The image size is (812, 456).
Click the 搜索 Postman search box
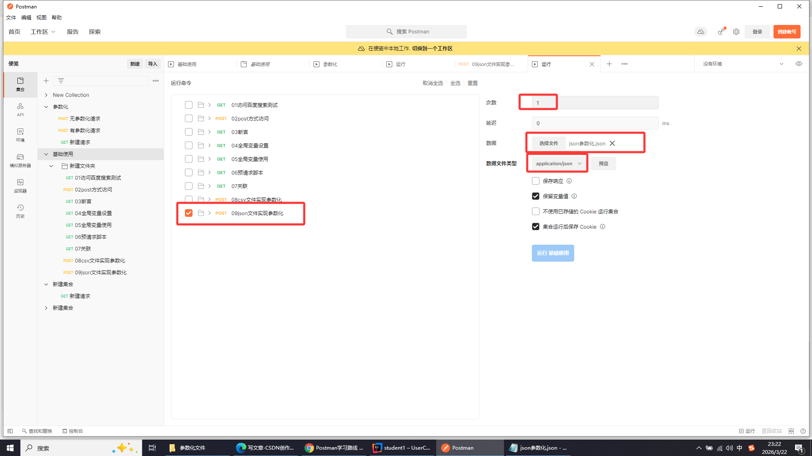coord(406,32)
